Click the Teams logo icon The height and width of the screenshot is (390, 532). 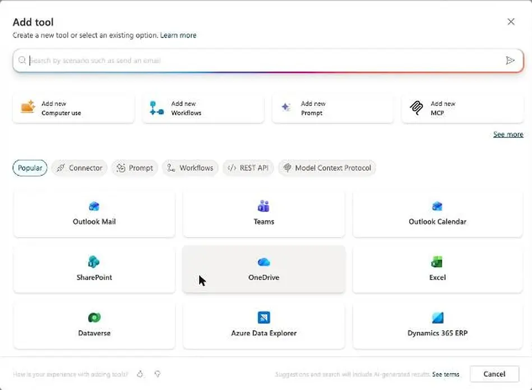click(x=263, y=206)
